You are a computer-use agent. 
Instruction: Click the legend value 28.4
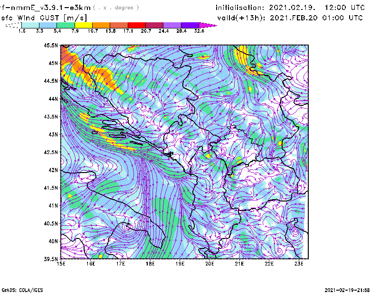[181, 31]
